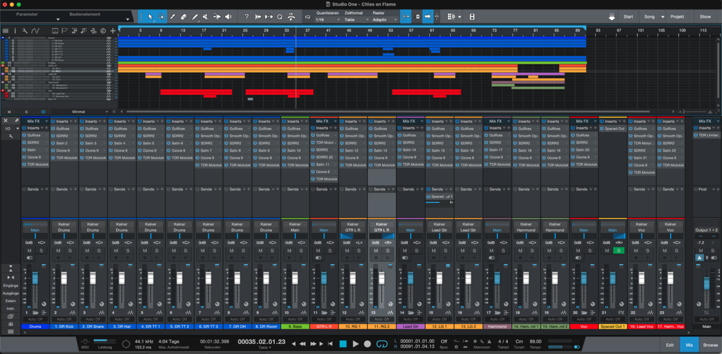The image size is (722, 354).
Task: Show Extern devices panel in the mixer
Action: [11, 301]
